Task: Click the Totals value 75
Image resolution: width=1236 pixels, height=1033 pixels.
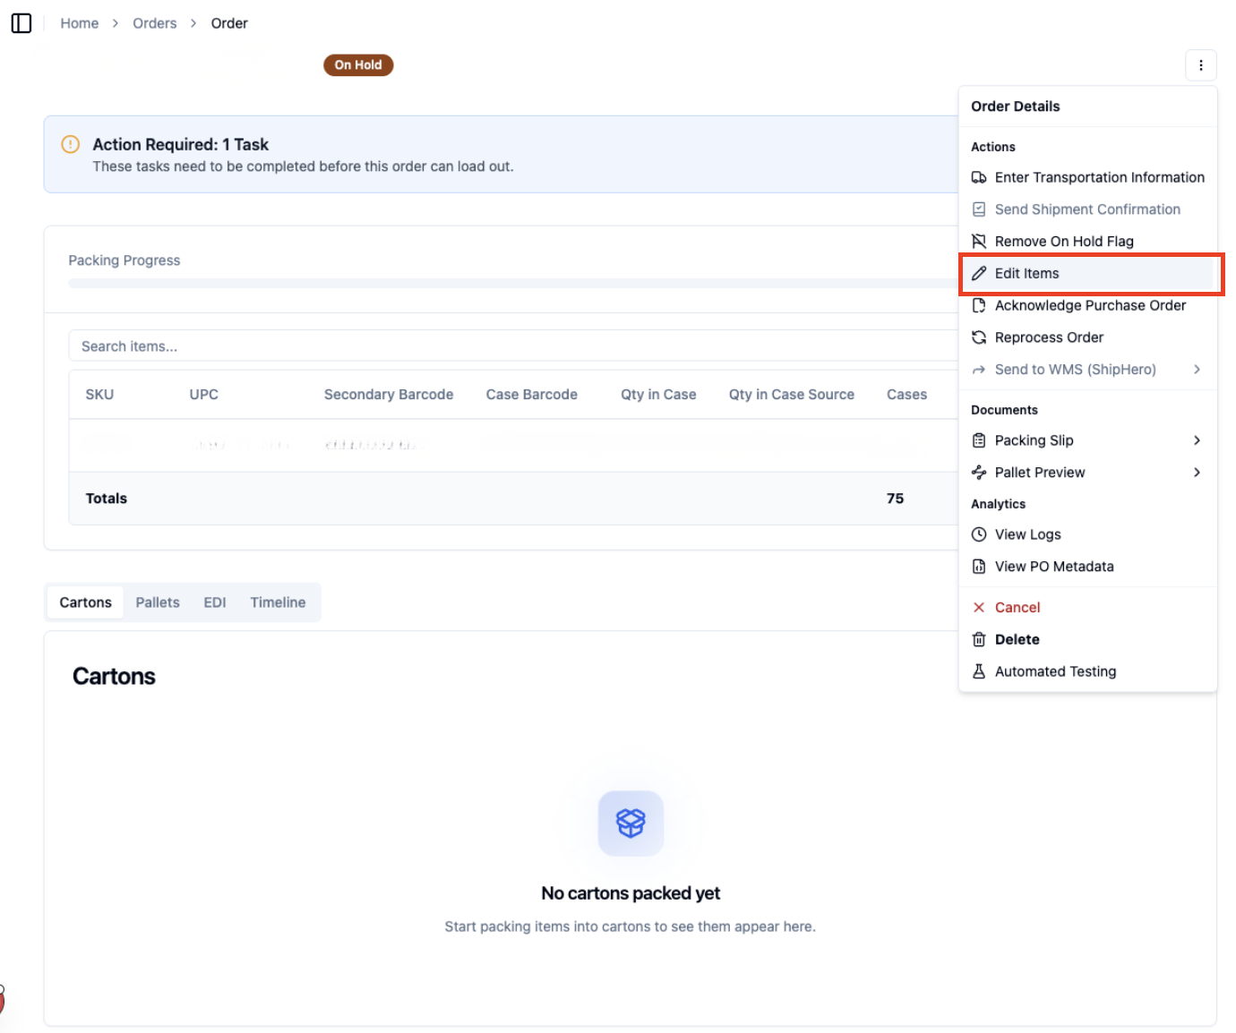Action: point(896,499)
